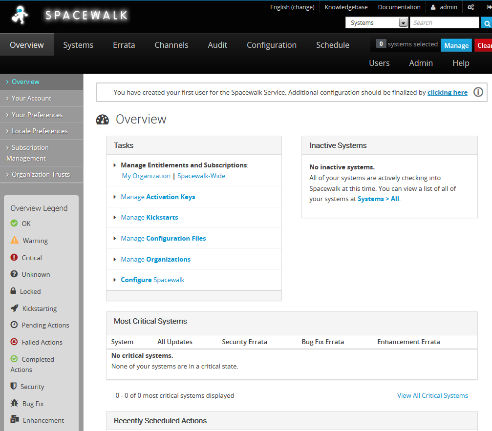This screenshot has height=431, width=492.
Task: Open the My Organization link
Action: [146, 176]
